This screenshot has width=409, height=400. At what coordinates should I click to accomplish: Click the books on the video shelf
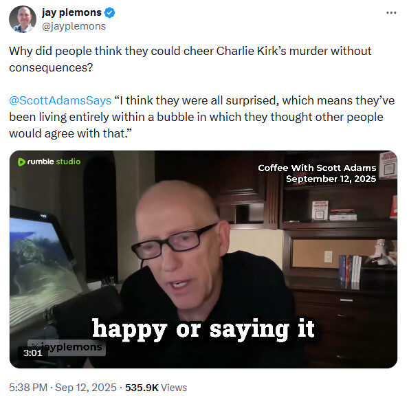(350, 271)
